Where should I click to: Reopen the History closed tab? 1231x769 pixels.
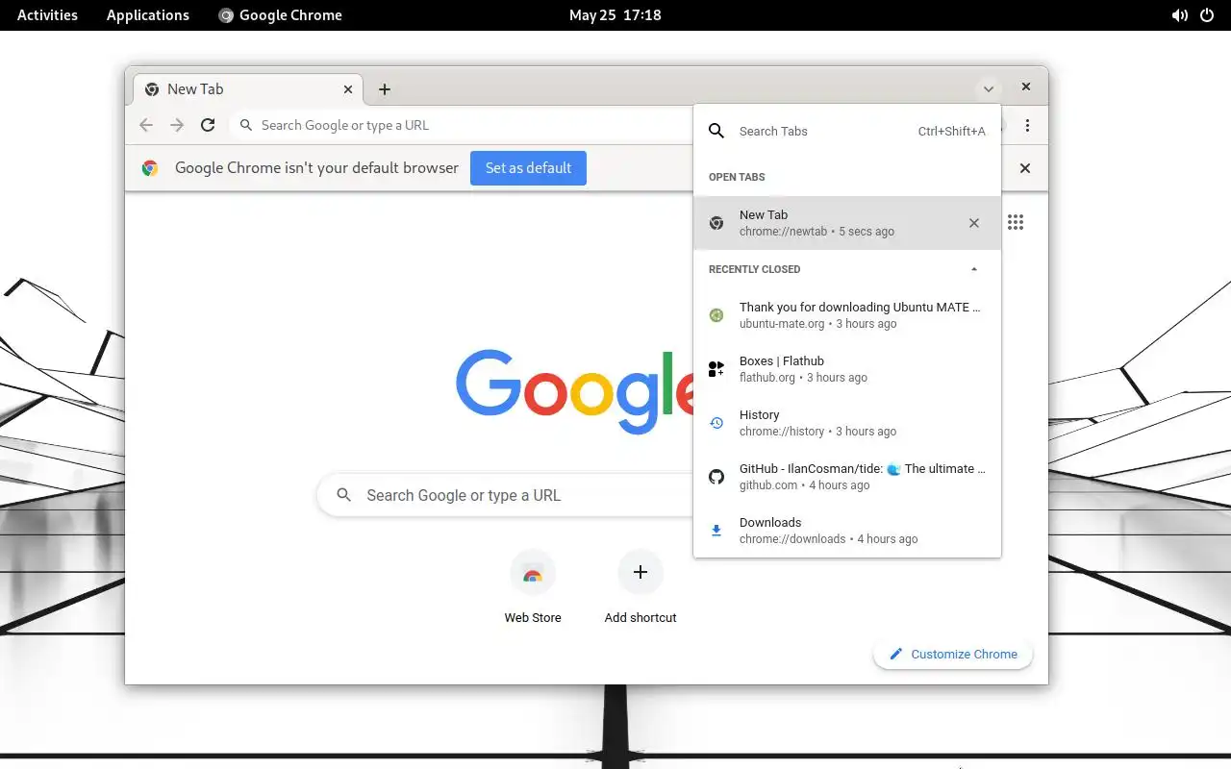[x=847, y=423]
